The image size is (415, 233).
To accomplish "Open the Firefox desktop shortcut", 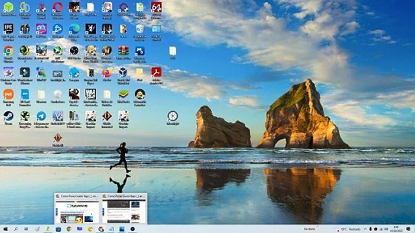I will 107,72.
